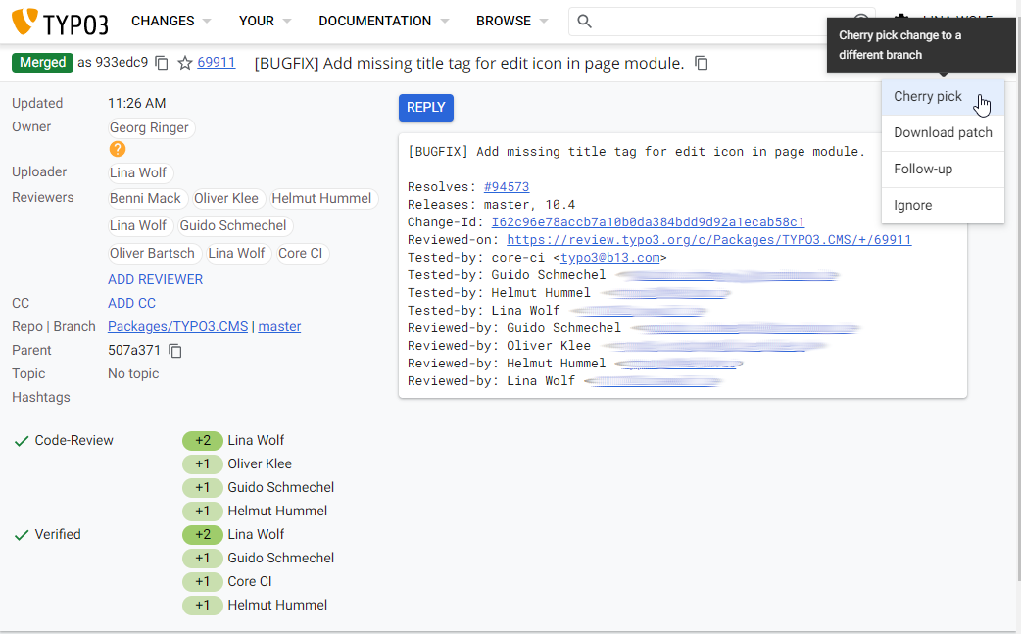Click the search magnifier icon

[584, 22]
